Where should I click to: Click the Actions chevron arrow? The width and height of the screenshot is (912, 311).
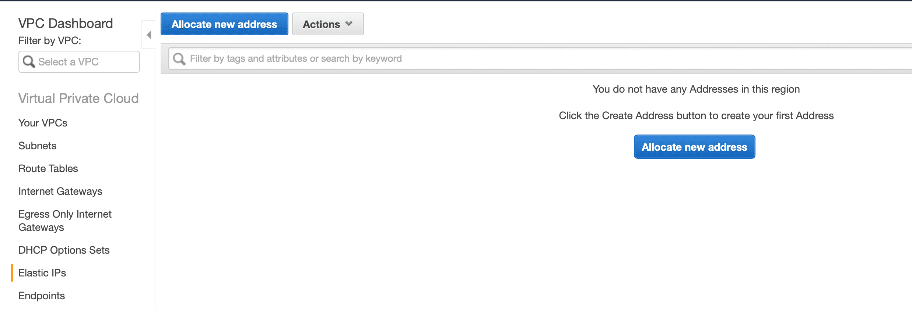[x=349, y=24]
